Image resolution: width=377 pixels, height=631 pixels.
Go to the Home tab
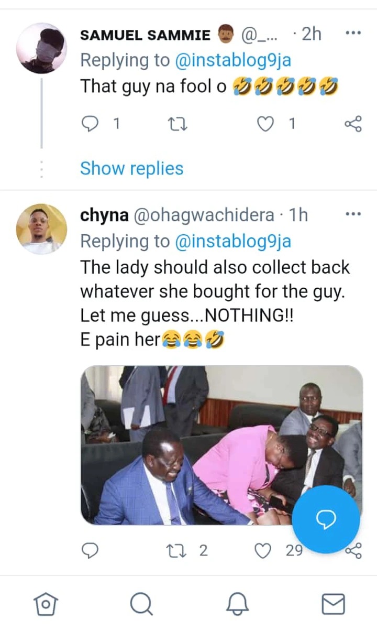(46, 604)
